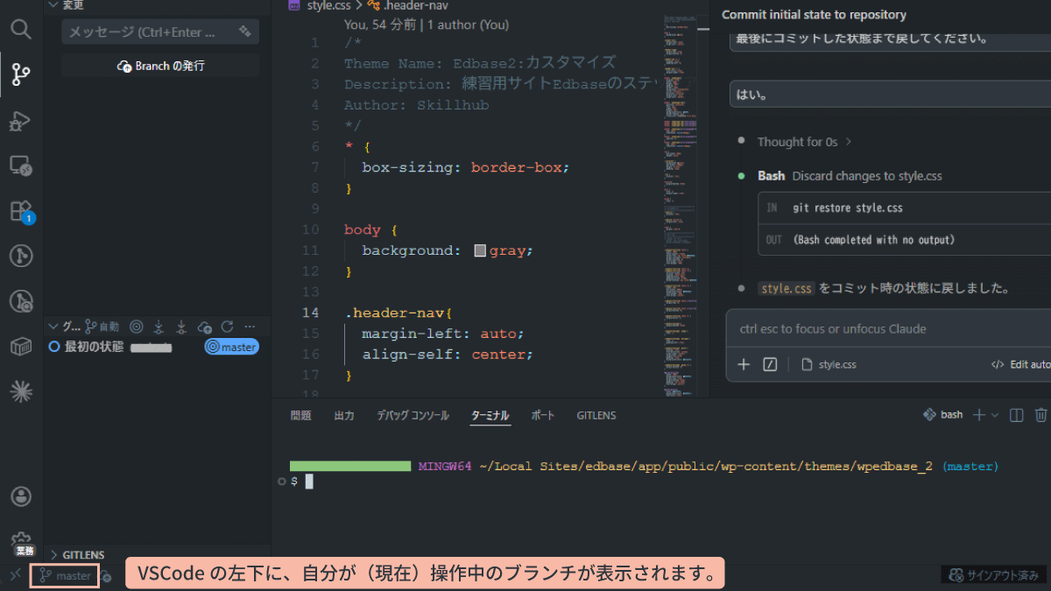Open the Containers (box) activity bar icon
The width and height of the screenshot is (1051, 591).
(x=21, y=348)
